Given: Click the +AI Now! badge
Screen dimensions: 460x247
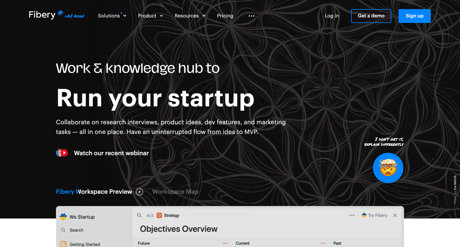Looking at the screenshot, I should tap(75, 16).
